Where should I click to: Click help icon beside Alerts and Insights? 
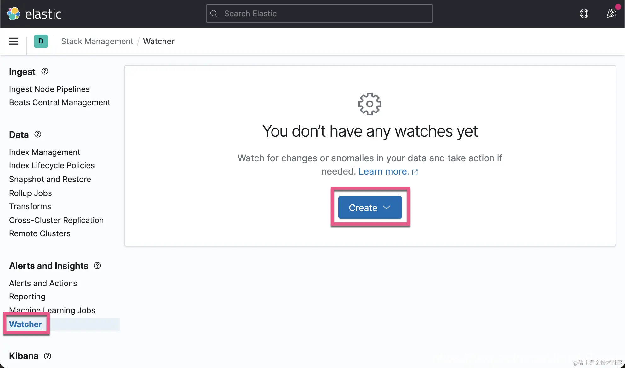tap(97, 266)
